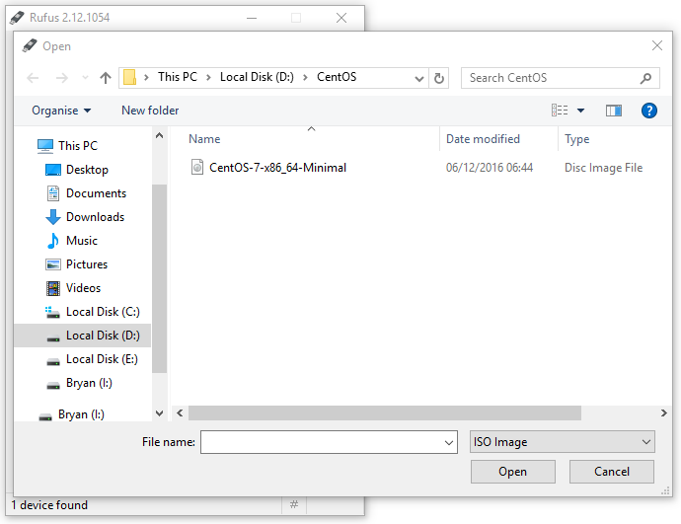
Task: Open Videos in the navigation pane
Action: [83, 288]
